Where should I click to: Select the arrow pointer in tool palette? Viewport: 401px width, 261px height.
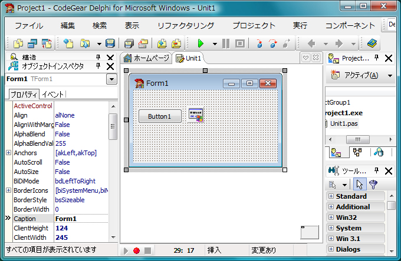(x=360, y=184)
